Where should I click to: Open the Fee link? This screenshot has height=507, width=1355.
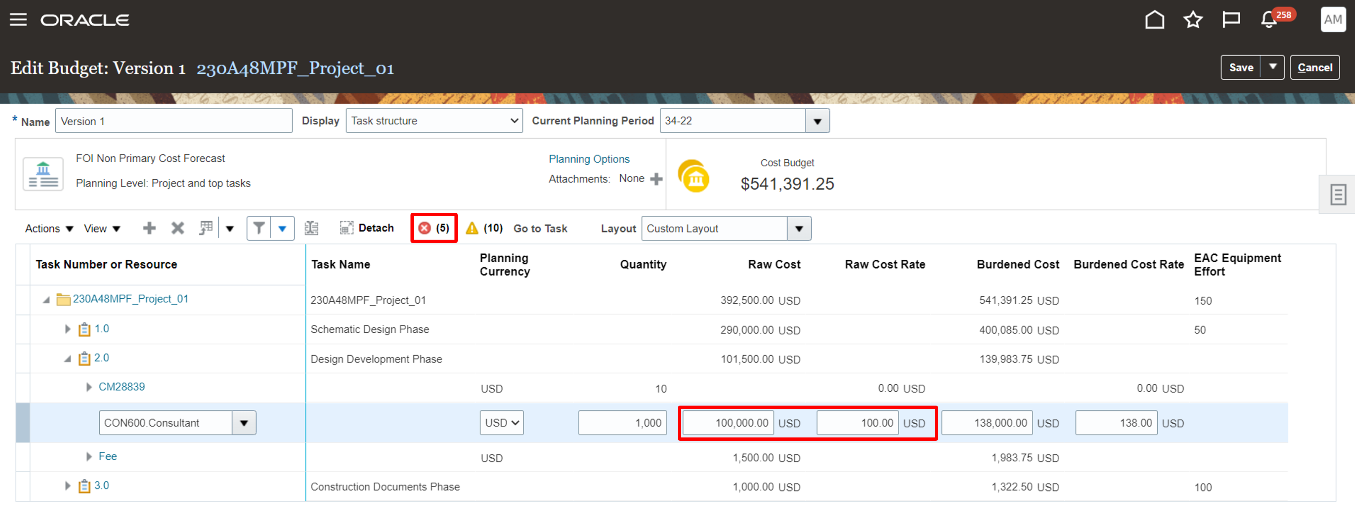click(108, 457)
